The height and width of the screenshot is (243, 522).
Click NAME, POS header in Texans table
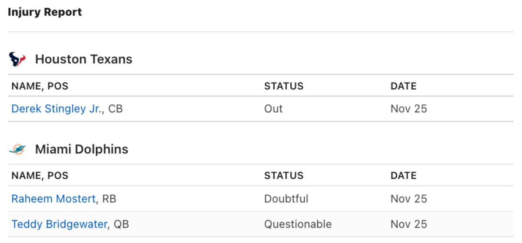point(40,86)
